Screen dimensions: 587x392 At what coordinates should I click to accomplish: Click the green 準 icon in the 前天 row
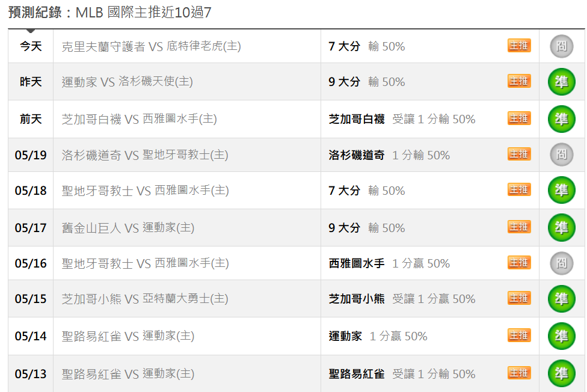tap(561, 119)
